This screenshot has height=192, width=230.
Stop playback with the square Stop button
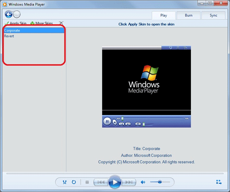click(x=87, y=182)
